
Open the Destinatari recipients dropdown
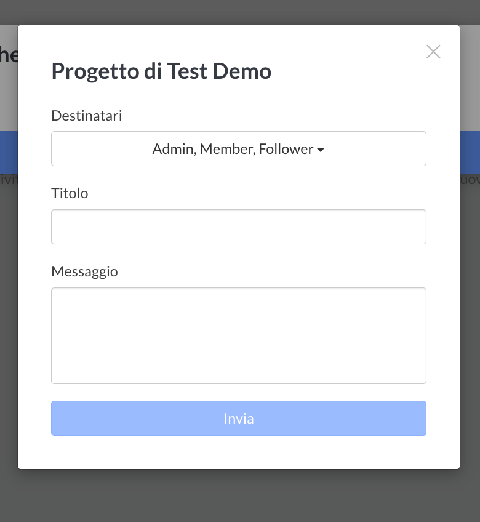click(x=238, y=148)
